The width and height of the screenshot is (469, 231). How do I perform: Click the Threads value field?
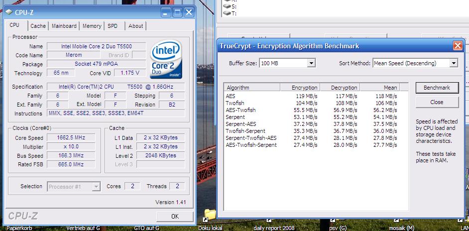177,186
